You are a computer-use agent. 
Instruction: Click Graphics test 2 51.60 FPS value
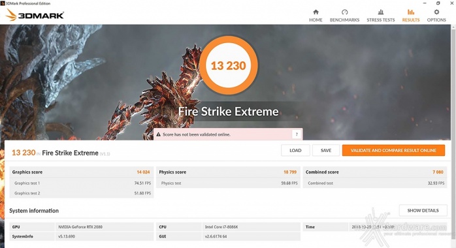(142, 193)
